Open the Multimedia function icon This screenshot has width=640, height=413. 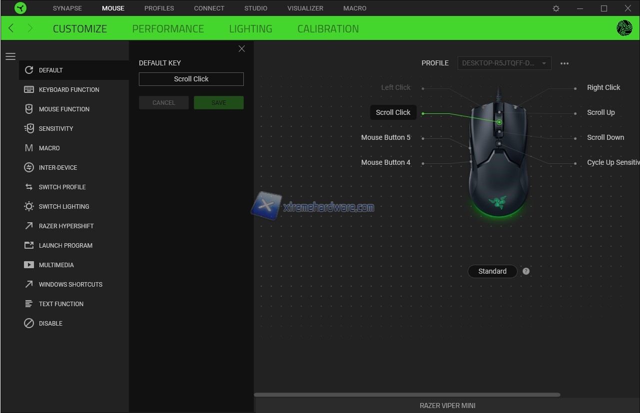point(29,265)
